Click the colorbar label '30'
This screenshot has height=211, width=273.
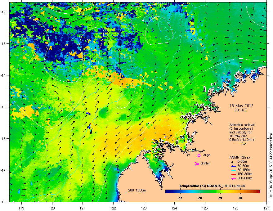240,198
